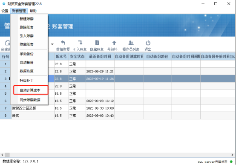
Task: Click the 安全状态 column header
Action: pos(77,57)
